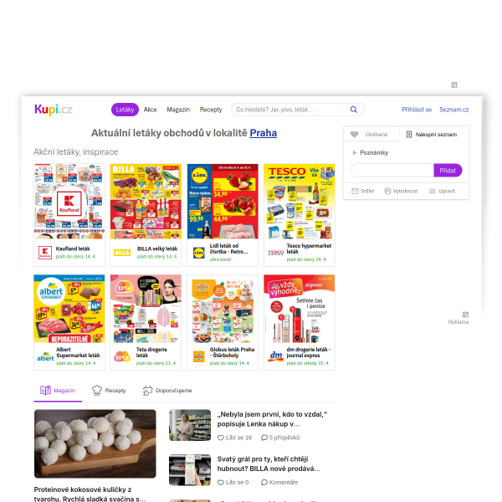Click the Upravit list edit icon
The image size is (502, 502).
(433, 191)
